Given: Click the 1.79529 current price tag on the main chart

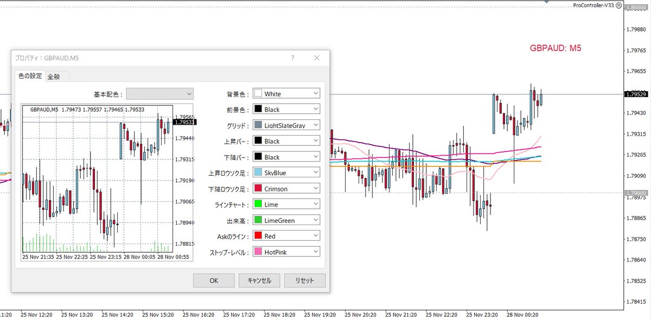Looking at the screenshot, I should [x=636, y=94].
